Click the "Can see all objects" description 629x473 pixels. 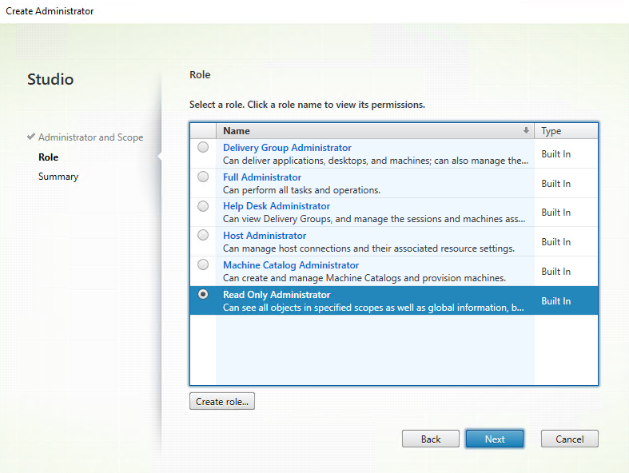(373, 308)
